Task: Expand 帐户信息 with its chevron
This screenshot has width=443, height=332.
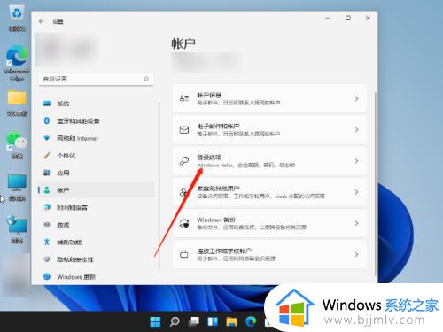Action: [x=357, y=98]
